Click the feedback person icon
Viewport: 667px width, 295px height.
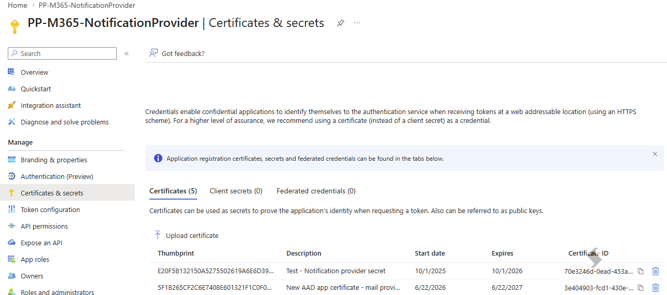pyautogui.click(x=154, y=53)
